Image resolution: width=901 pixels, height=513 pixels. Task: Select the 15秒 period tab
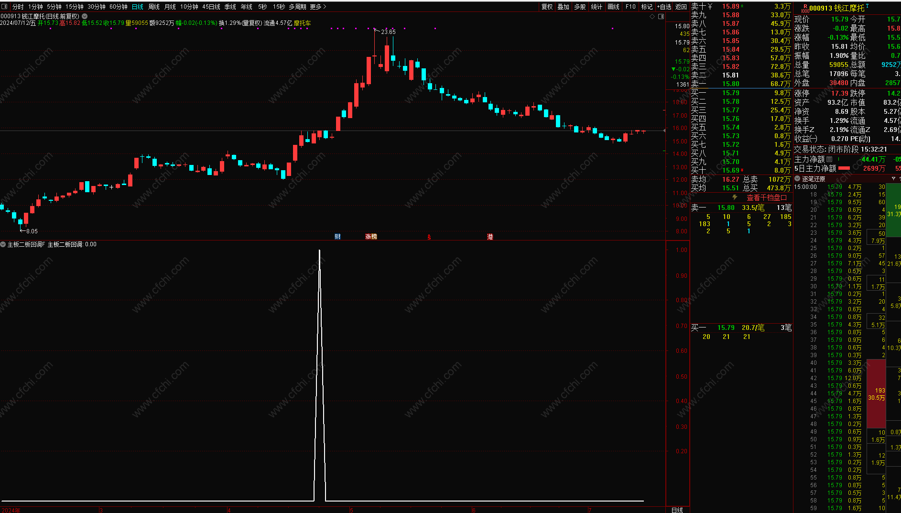tap(279, 7)
